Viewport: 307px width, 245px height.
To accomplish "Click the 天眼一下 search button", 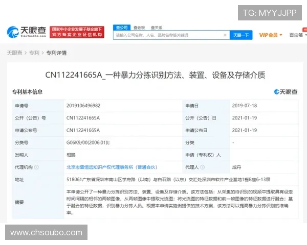I will [x=241, y=35].
